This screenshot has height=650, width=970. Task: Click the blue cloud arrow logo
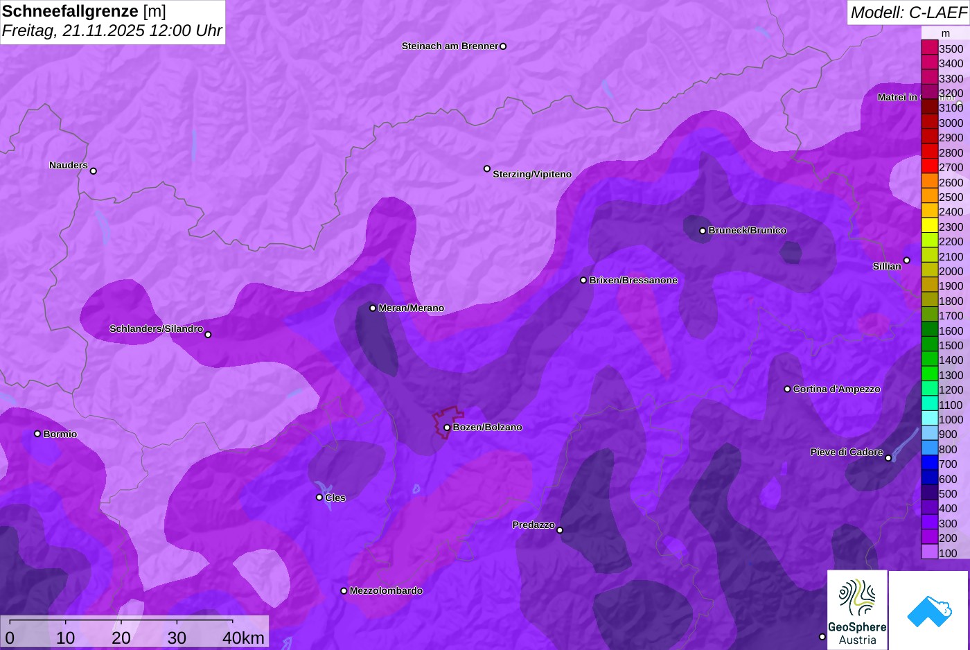(x=929, y=611)
